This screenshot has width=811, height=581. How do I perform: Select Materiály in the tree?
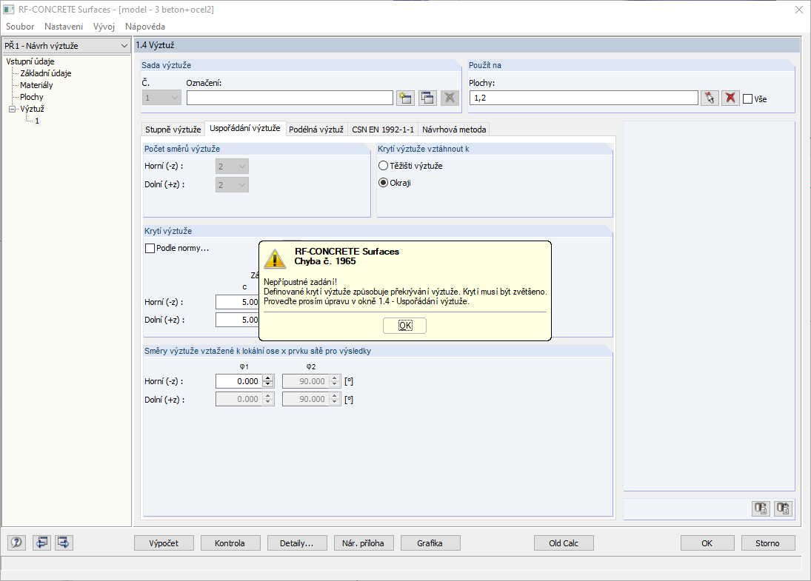tap(36, 85)
